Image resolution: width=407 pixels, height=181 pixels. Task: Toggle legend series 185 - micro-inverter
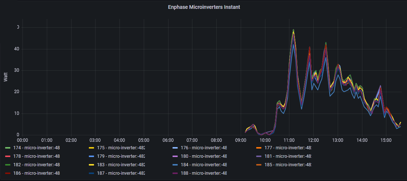(x=288, y=165)
